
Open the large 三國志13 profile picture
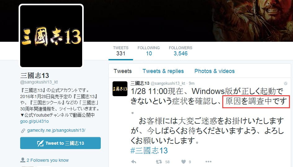coord(51,36)
